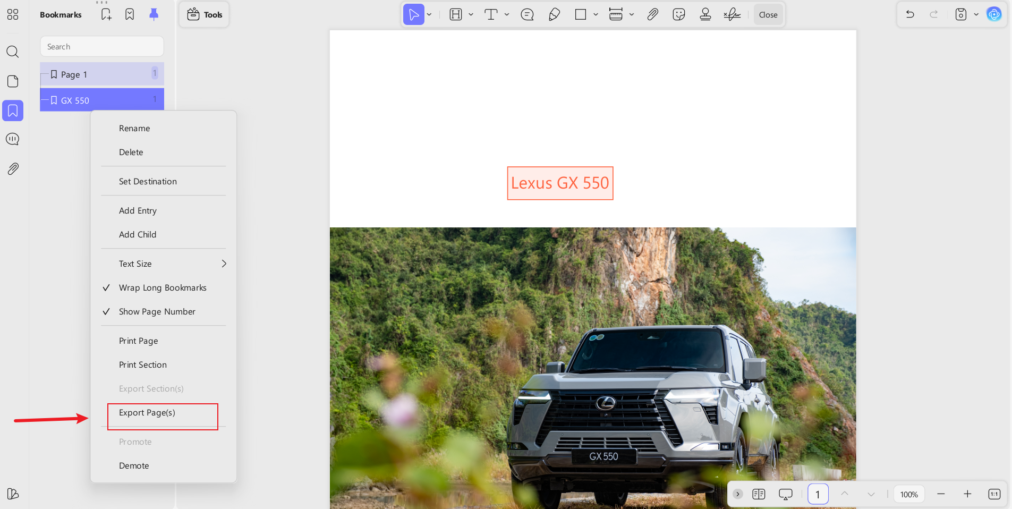Image resolution: width=1012 pixels, height=509 pixels.
Task: Open the Text tool dropdown arrow
Action: click(506, 14)
